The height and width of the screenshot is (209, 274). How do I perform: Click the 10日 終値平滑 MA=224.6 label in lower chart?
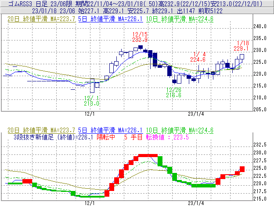(180, 130)
